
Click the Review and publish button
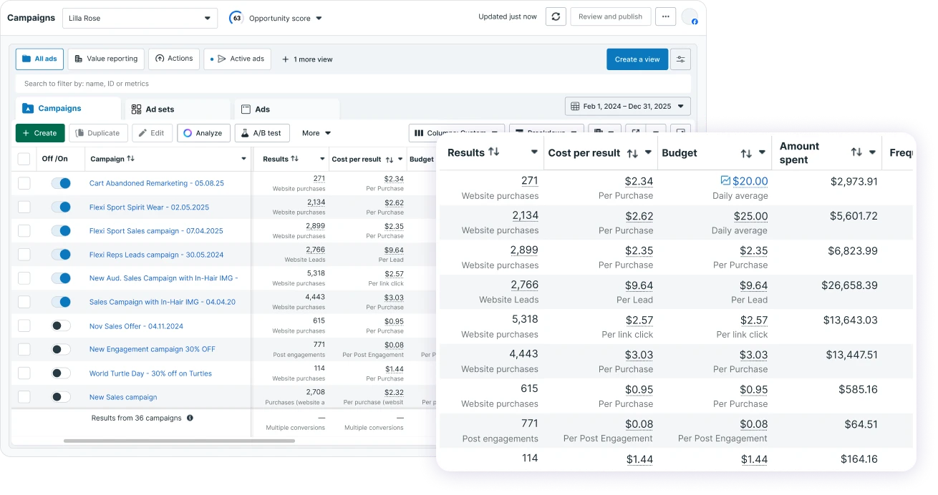[x=611, y=17]
